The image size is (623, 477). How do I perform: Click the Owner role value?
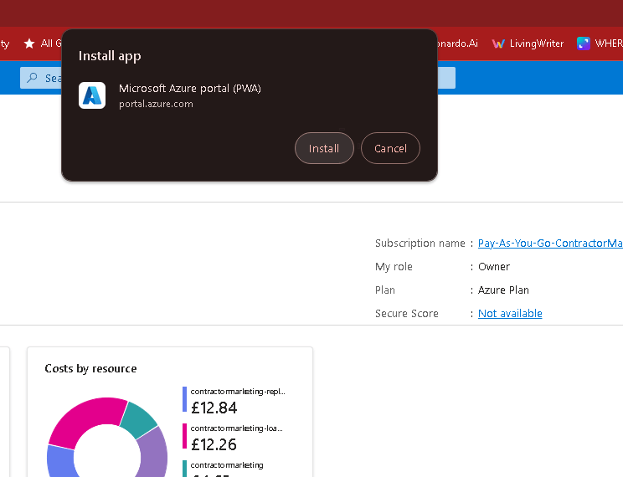point(494,266)
